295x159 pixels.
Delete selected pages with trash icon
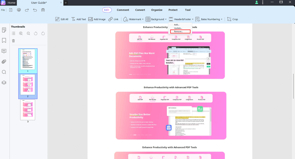[x=13, y=41]
